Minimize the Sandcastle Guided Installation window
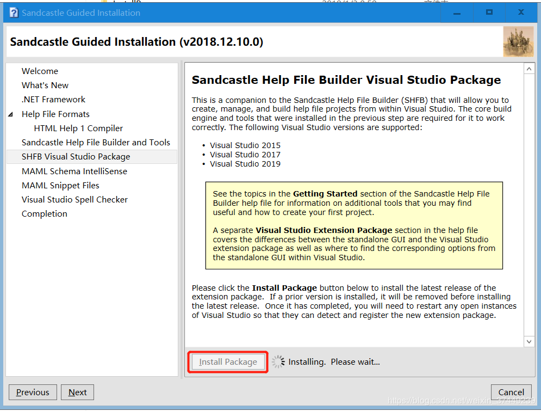The width and height of the screenshot is (541, 411). pos(457,13)
